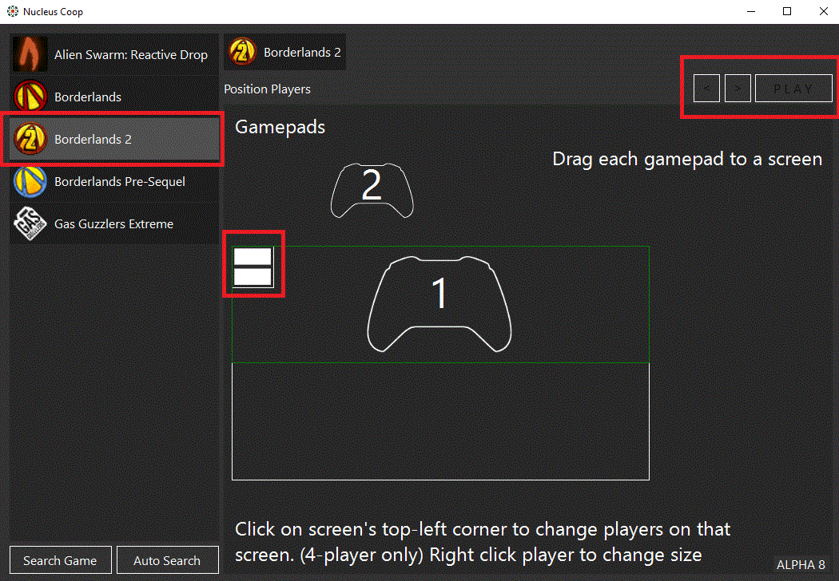Minimize the Nucleus Coop window
This screenshot has height=581, width=839.
click(x=751, y=11)
